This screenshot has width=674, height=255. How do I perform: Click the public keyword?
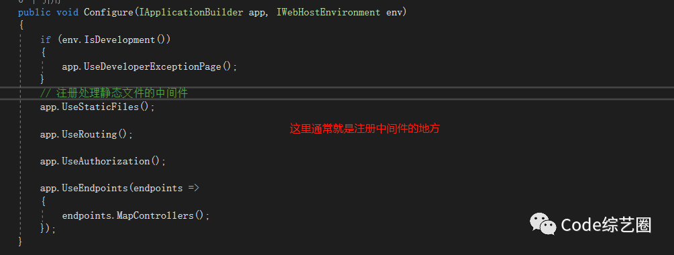pyautogui.click(x=34, y=12)
